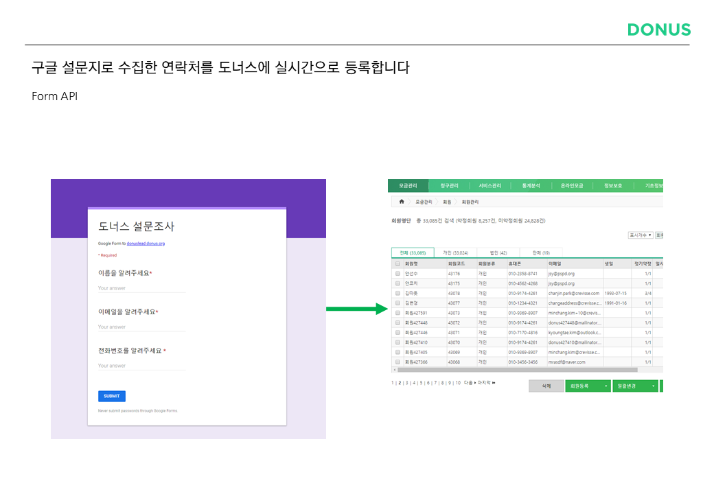The width and height of the screenshot is (714, 494).
Task: Click the 다음 next-page link
Action: 470,383
